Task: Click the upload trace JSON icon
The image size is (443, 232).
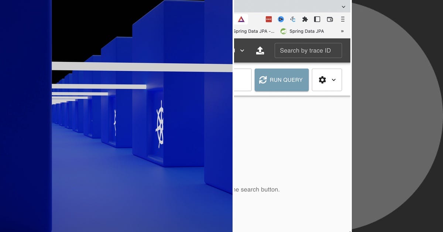Action: coord(260,50)
